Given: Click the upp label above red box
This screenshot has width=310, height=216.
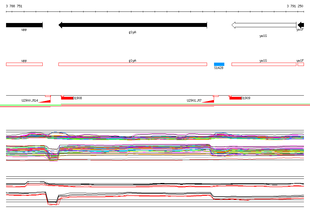Looking at the screenshot, I should click(x=24, y=61).
